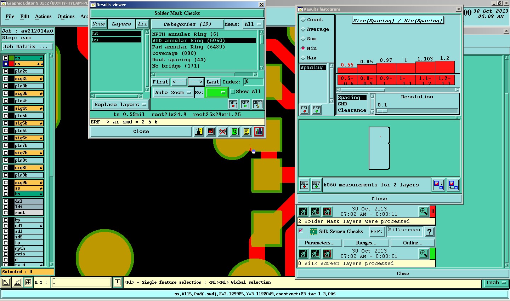Toggle visibility box of sig2t layer
This screenshot has width=510, height=301.
click(6, 79)
